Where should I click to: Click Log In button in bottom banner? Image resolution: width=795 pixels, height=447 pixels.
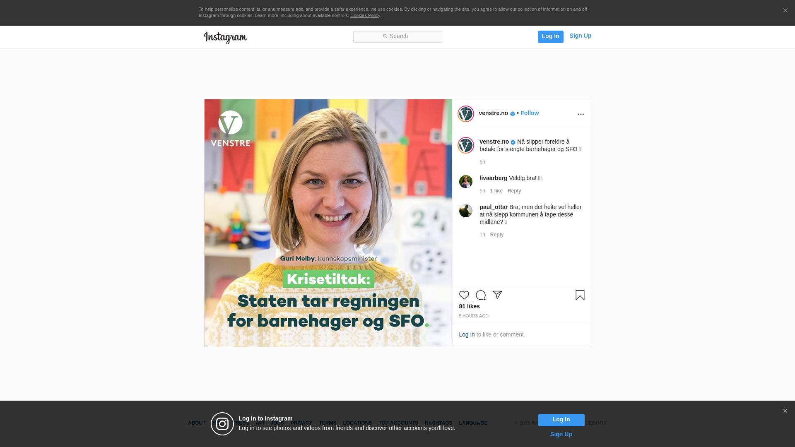(x=561, y=420)
